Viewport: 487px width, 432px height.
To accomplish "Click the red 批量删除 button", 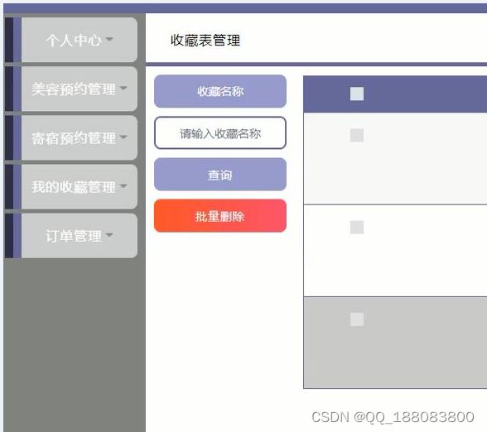I will coord(220,216).
